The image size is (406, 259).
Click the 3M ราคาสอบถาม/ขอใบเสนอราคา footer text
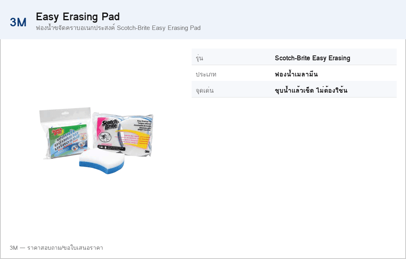[56, 248]
